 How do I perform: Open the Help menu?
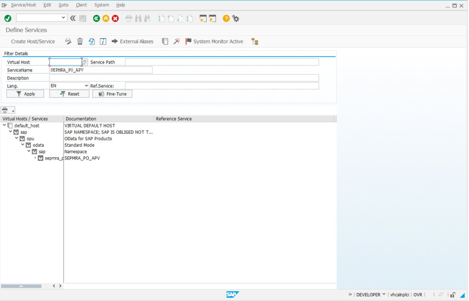(120, 5)
